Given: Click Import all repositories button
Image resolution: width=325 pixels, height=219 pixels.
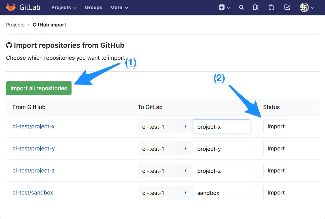Looking at the screenshot, I should pos(39,88).
